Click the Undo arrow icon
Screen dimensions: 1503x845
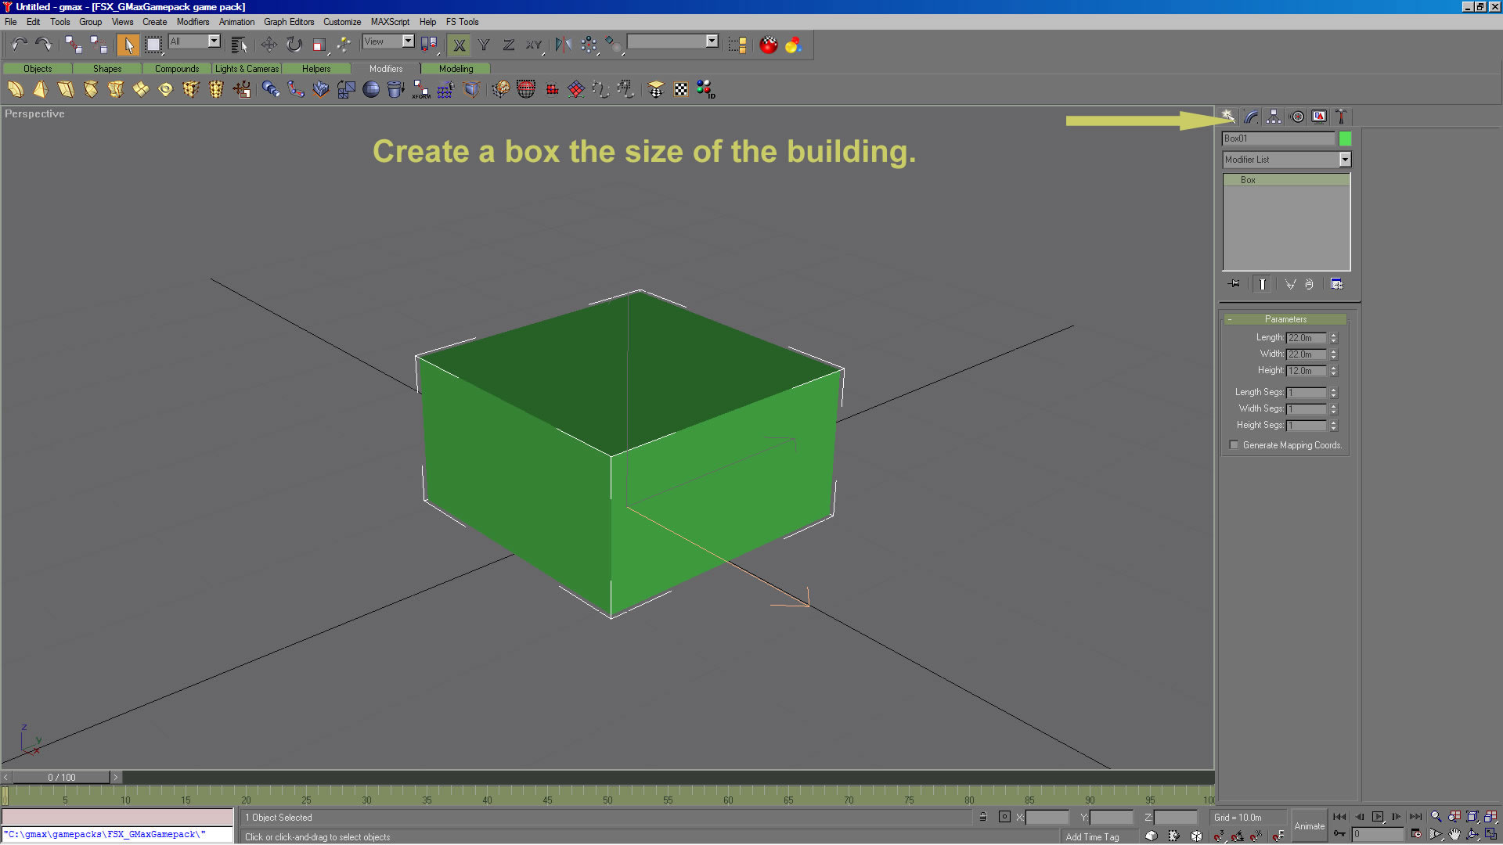coord(19,45)
